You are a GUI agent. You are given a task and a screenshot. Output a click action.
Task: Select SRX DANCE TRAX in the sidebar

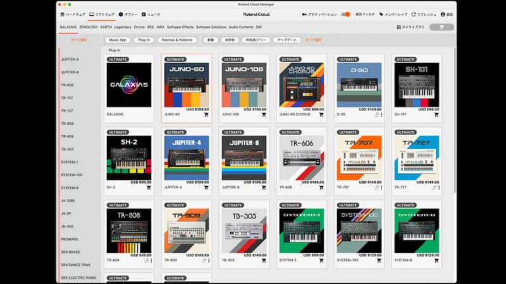(x=75, y=265)
